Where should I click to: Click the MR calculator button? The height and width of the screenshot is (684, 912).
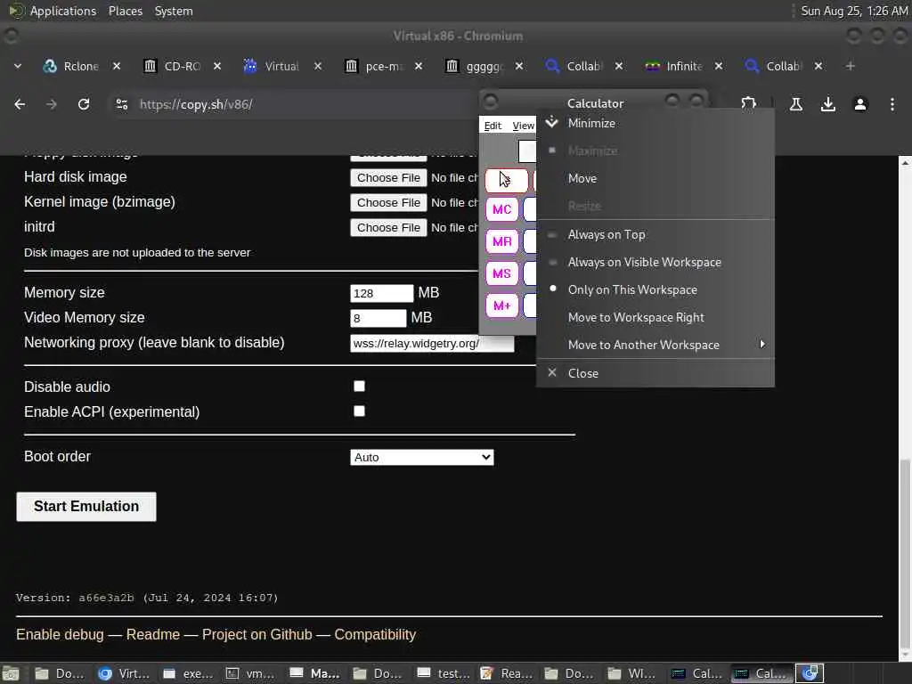(502, 241)
